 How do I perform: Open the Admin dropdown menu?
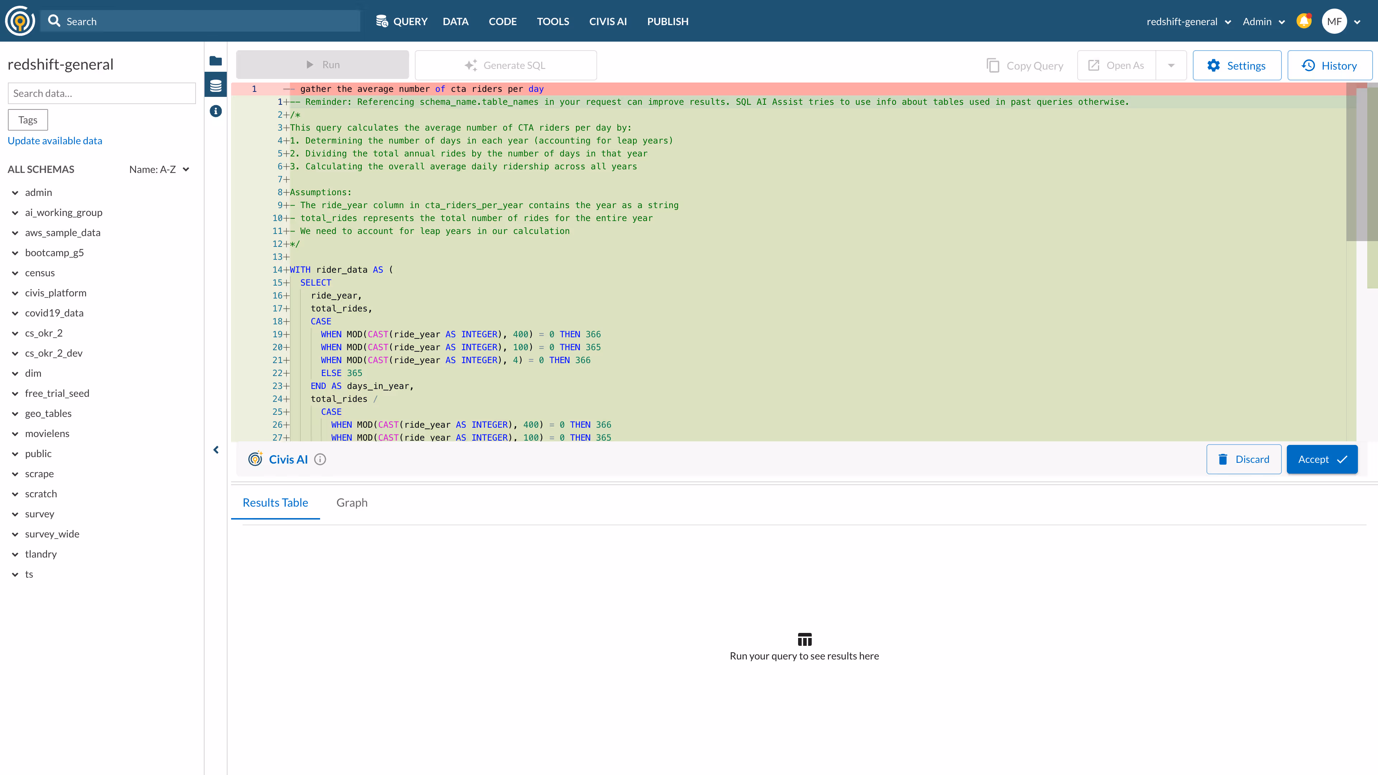coord(1264,22)
